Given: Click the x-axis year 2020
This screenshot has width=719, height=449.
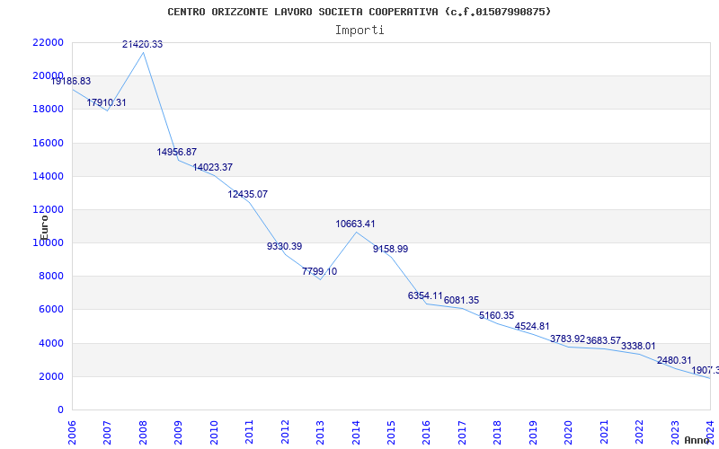Looking at the screenshot, I should (x=569, y=432).
